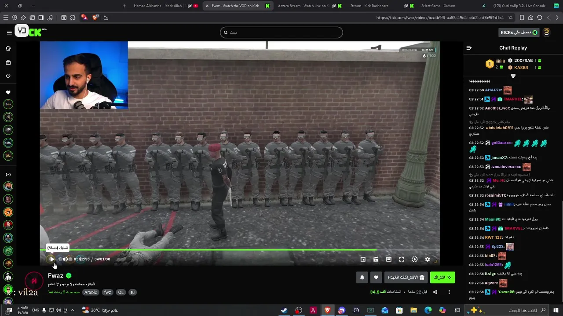Image resolution: width=563 pixels, height=316 pixels.
Task: Open the first-place gifter leaderboard badge
Action: pos(489,64)
